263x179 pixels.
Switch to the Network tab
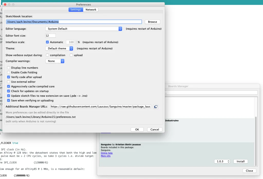tap(91, 10)
